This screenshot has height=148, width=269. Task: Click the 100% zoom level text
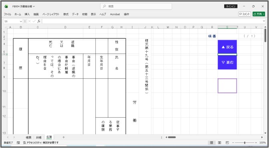click(x=263, y=142)
